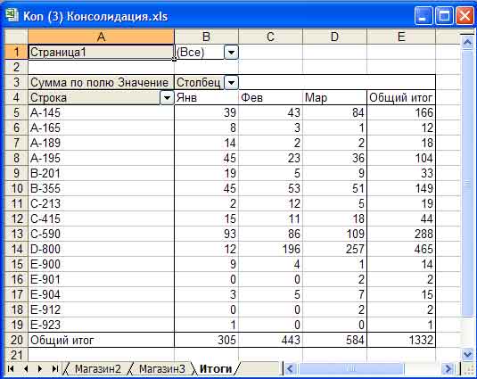Open the Строка field dropdown arrow
This screenshot has width=477, height=379.
point(167,97)
